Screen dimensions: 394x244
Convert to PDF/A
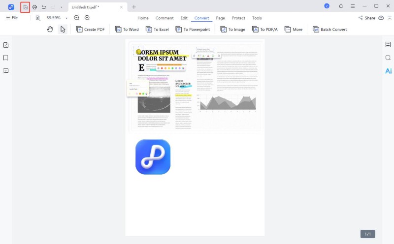tap(265, 30)
